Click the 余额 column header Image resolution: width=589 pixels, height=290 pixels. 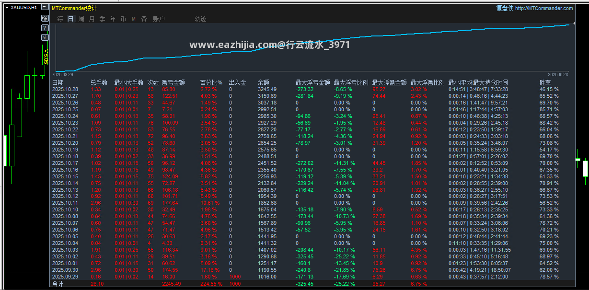[x=263, y=83]
